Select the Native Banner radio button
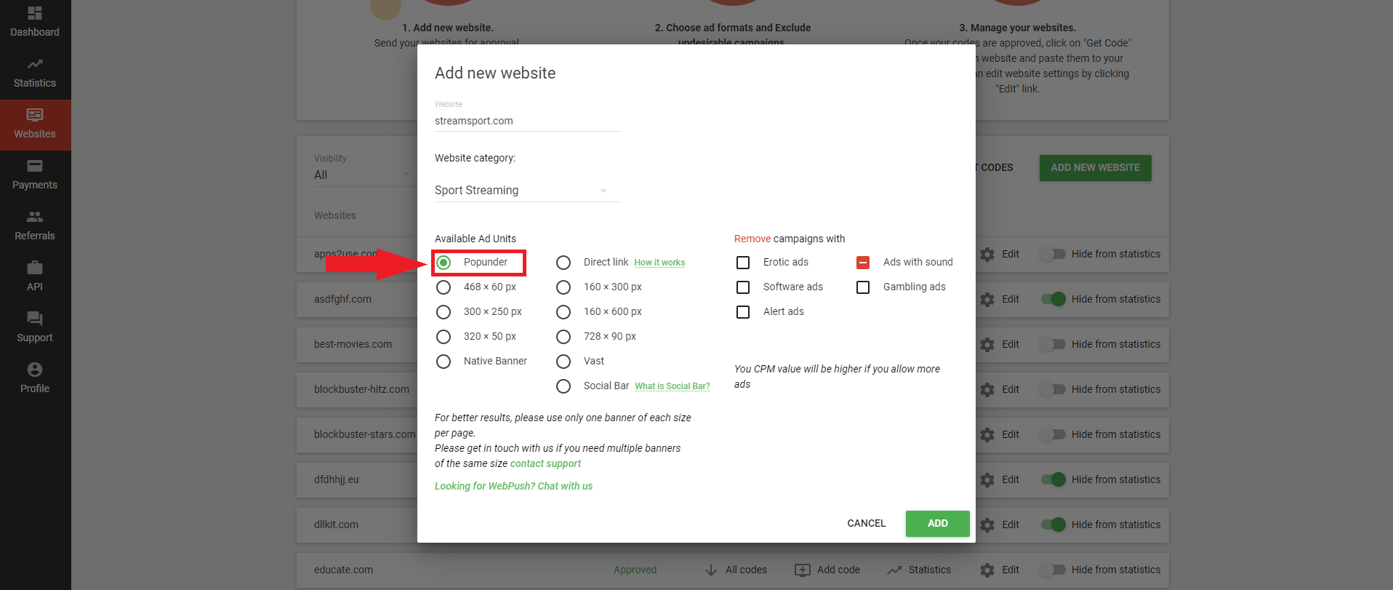This screenshot has height=590, width=1393. point(443,362)
